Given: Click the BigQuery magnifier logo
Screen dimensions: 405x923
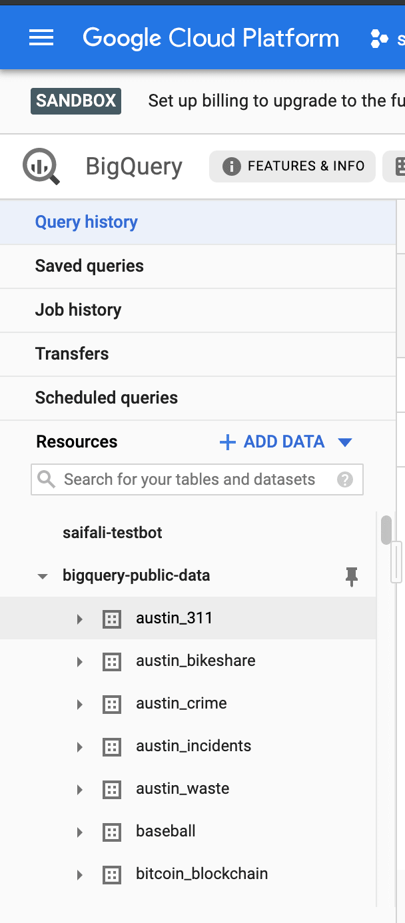Looking at the screenshot, I should tap(41, 166).
